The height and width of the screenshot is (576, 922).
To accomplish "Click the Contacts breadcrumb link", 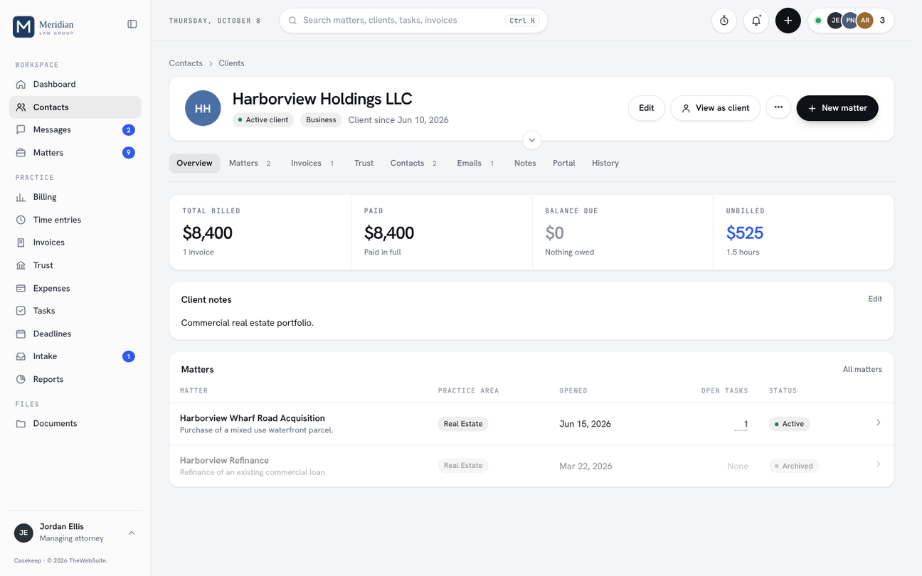I will 186,63.
